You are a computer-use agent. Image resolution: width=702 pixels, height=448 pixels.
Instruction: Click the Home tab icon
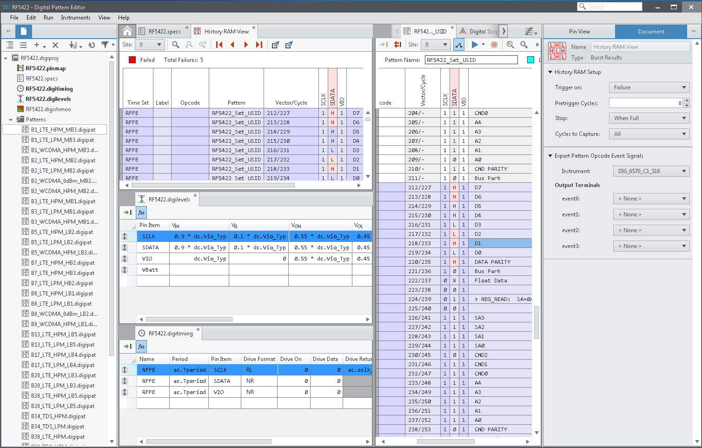(127, 31)
